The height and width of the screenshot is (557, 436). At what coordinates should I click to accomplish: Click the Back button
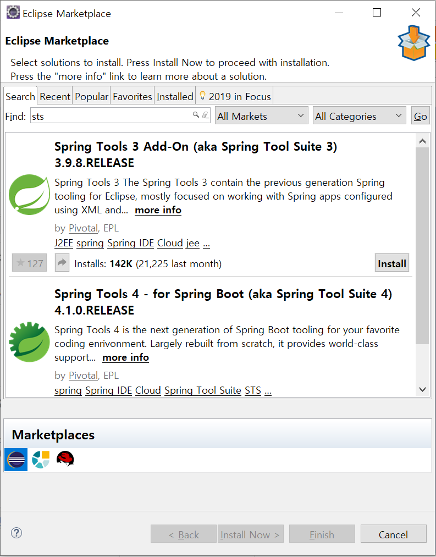183,534
